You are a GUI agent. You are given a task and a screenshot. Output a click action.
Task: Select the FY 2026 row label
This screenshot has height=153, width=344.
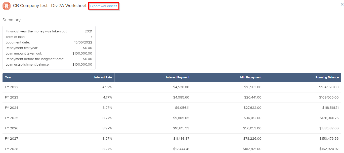coord(12,128)
